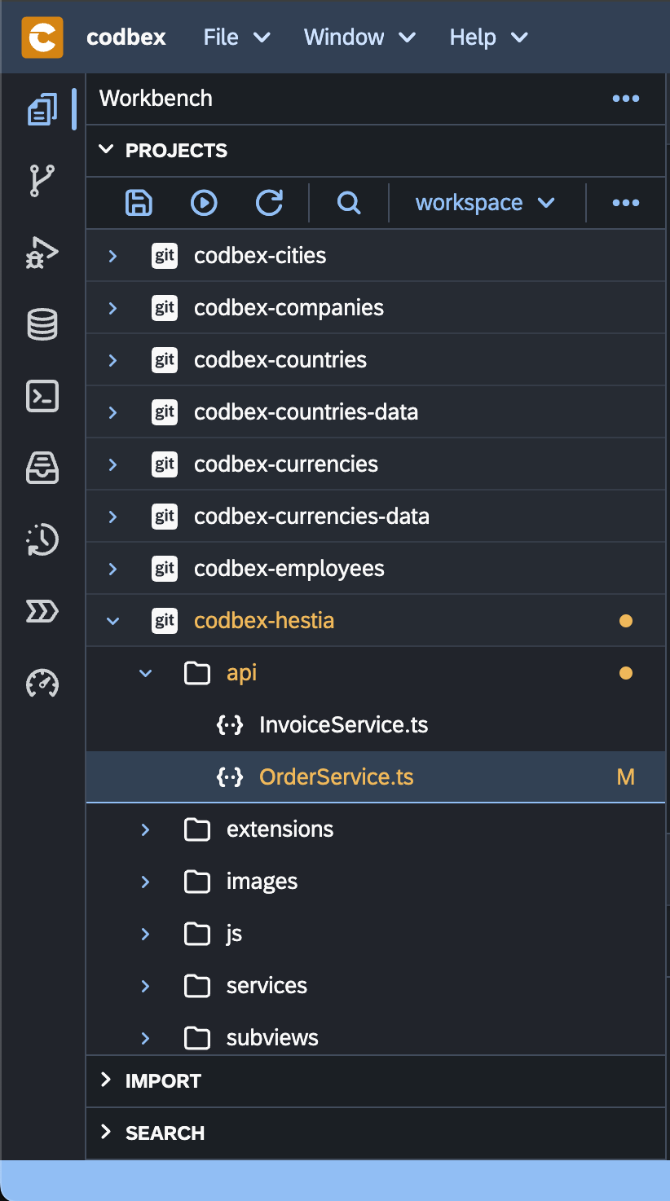Click the InvoiceService.ts file icon
This screenshot has height=1201, width=670.
tap(230, 725)
